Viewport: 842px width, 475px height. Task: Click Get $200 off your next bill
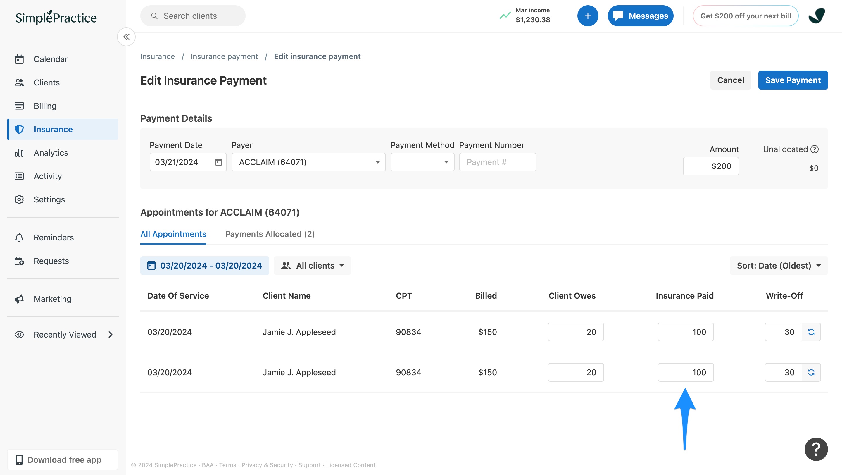(x=745, y=16)
